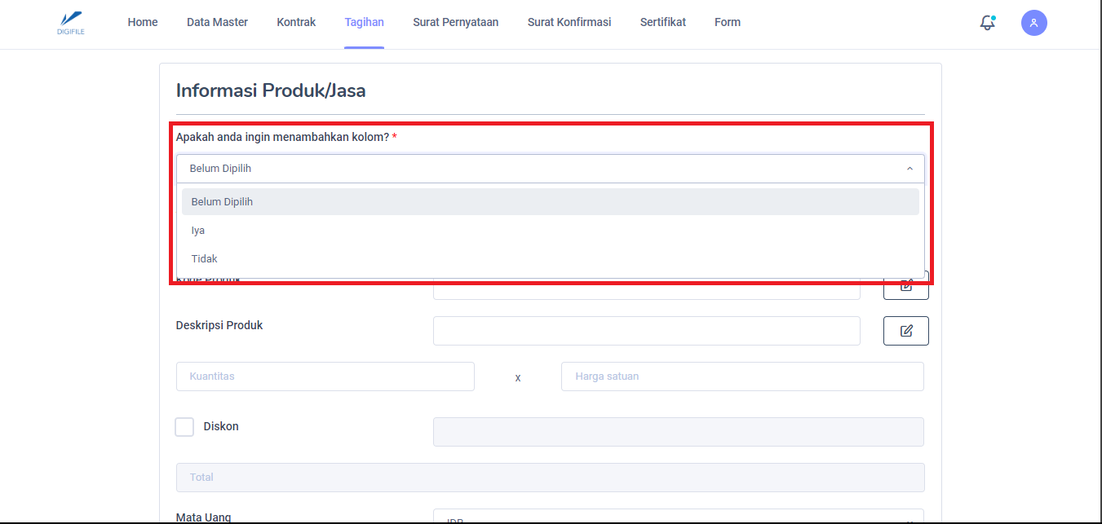The width and height of the screenshot is (1102, 524).
Task: Open the Data Master menu
Action: tap(217, 23)
